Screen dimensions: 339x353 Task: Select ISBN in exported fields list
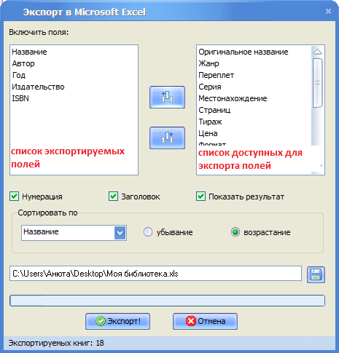[x=20, y=98]
